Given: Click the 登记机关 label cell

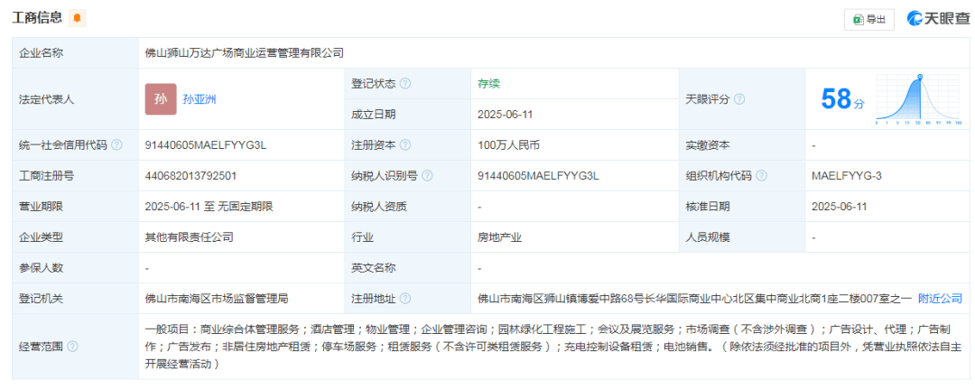Looking at the screenshot, I should pos(75,299).
